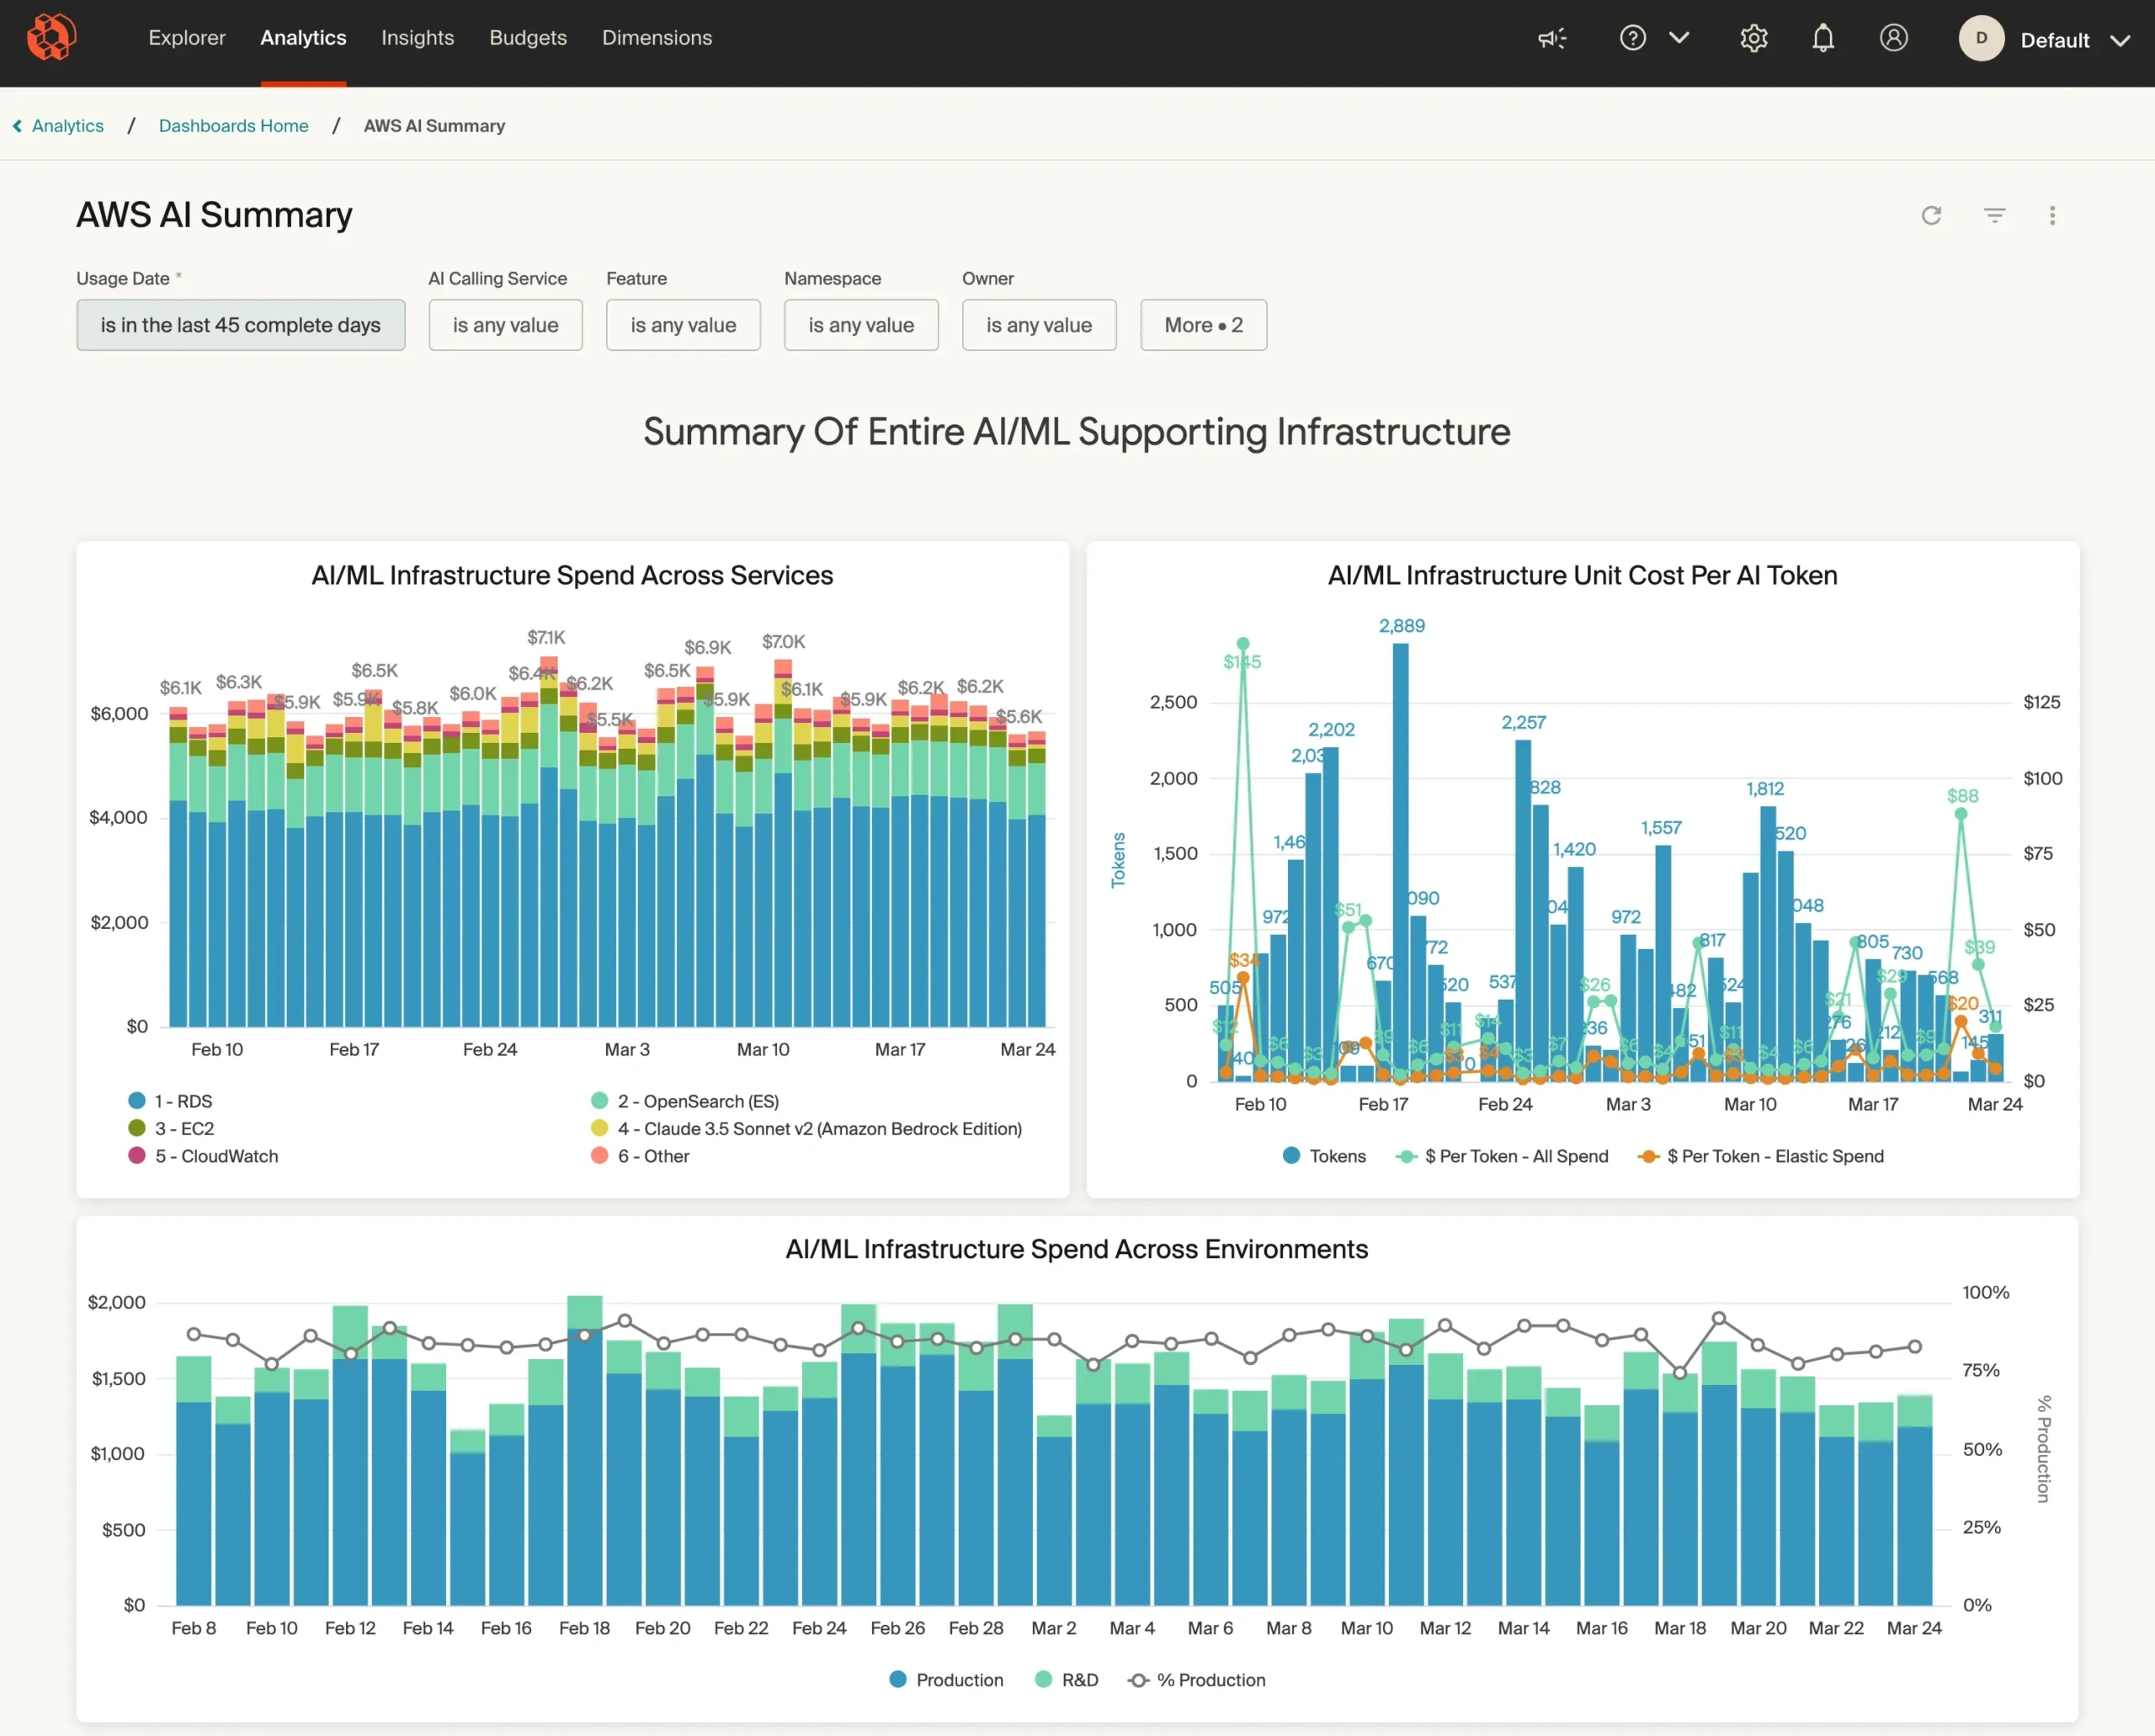The height and width of the screenshot is (1736, 2155).
Task: Open the settings gear icon
Action: (1753, 39)
